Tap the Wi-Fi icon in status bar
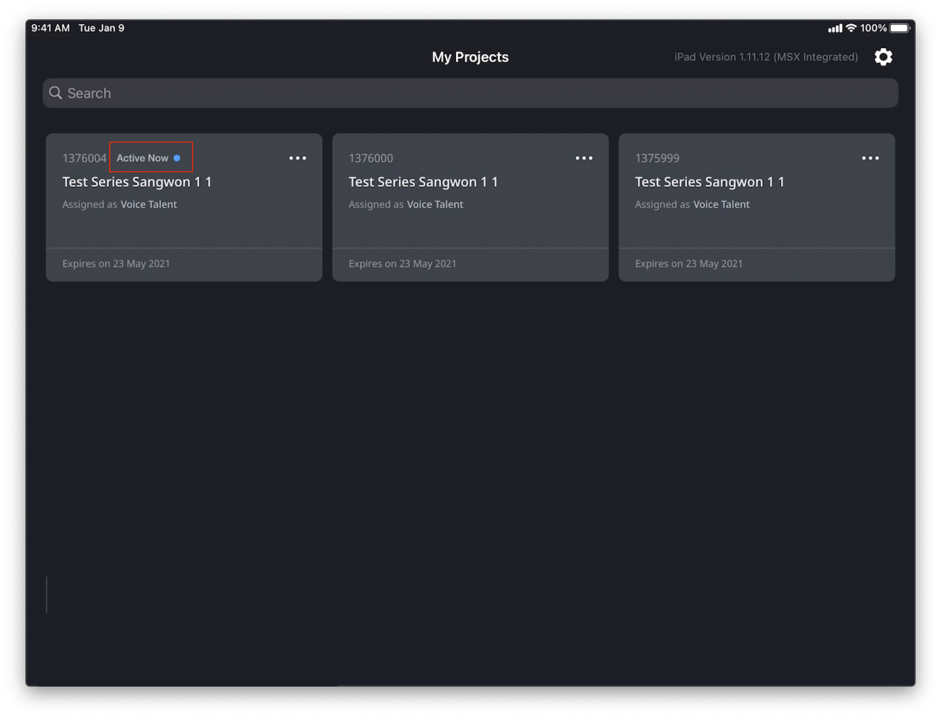Viewport: 941px width, 718px height. 850,28
